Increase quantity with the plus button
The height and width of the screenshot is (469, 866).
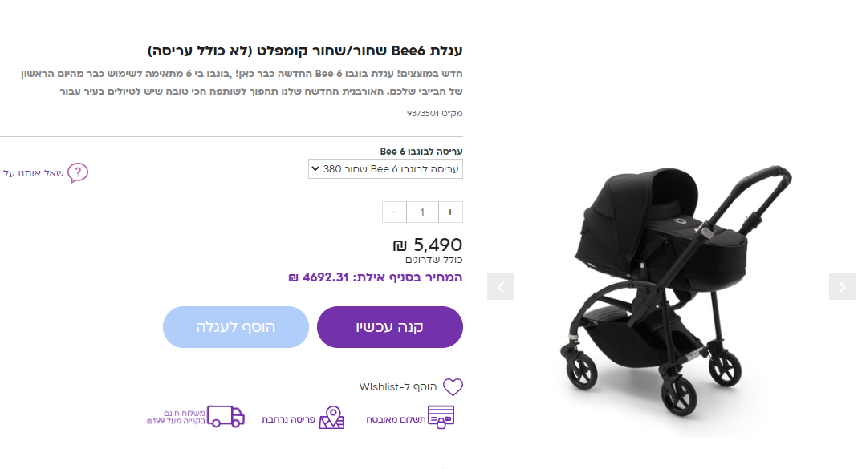point(450,212)
